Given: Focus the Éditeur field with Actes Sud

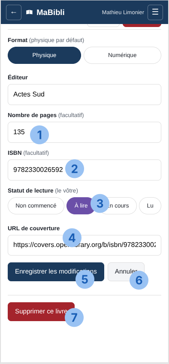Looking at the screenshot, I should point(84,94).
